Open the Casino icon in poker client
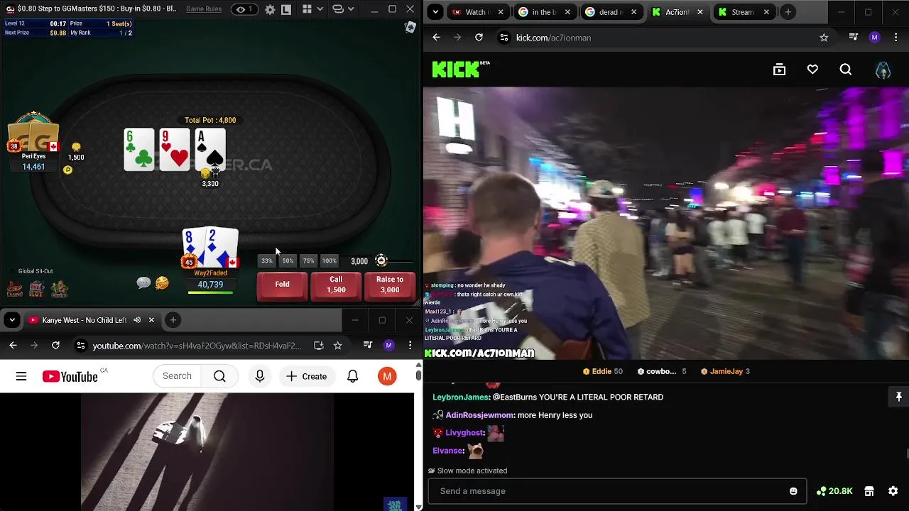The height and width of the screenshot is (511, 909). coord(14,289)
